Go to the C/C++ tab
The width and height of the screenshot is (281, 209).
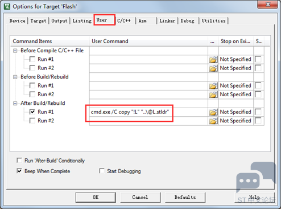pos(126,21)
